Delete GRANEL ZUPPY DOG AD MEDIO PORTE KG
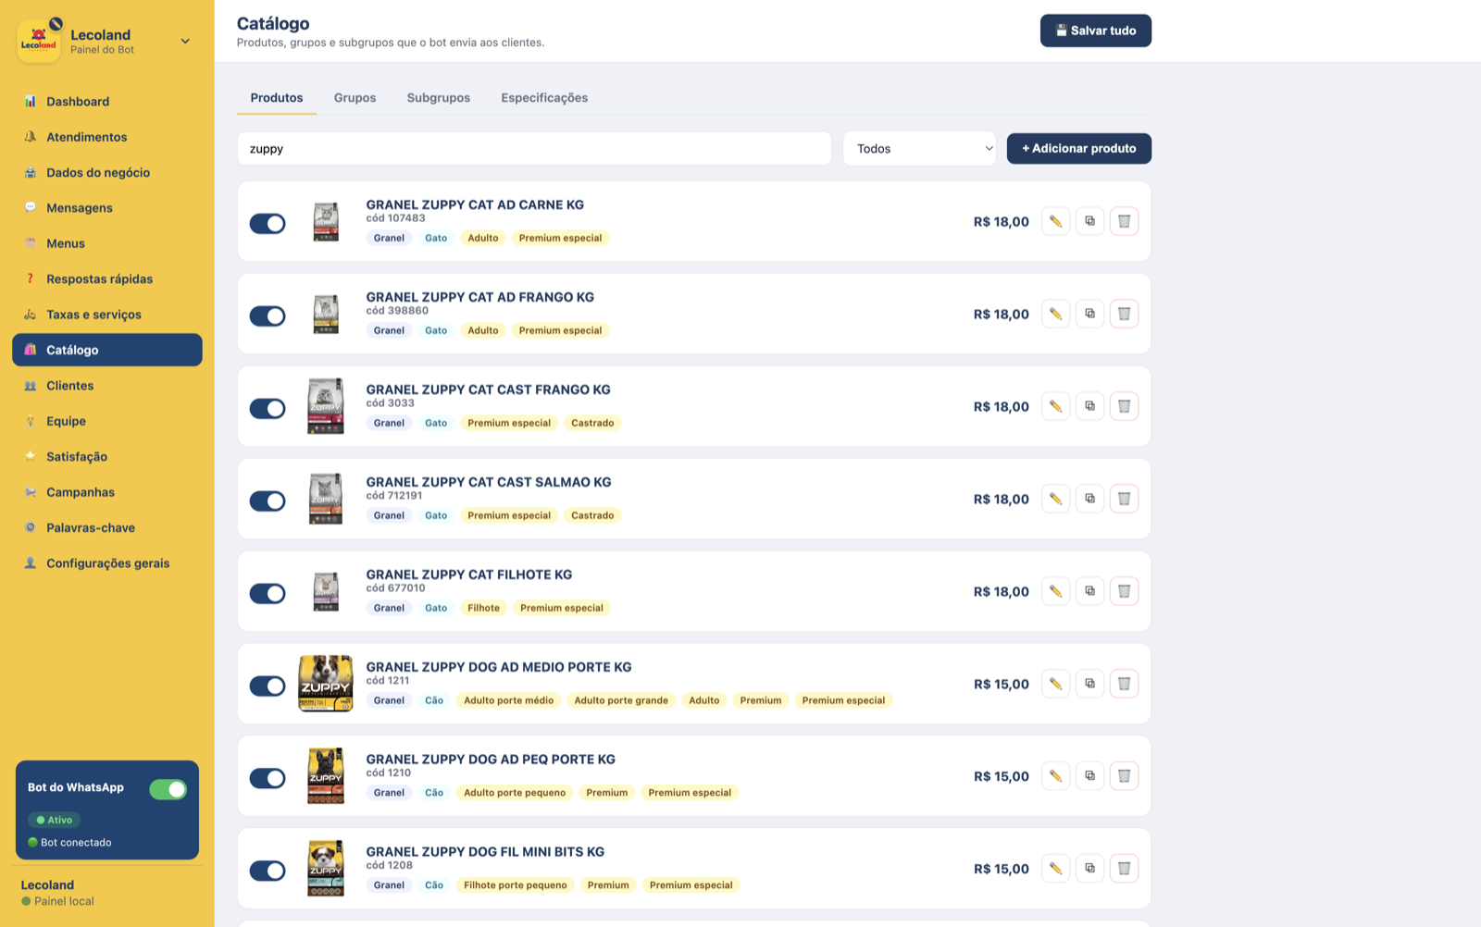The image size is (1481, 927). pos(1124,684)
